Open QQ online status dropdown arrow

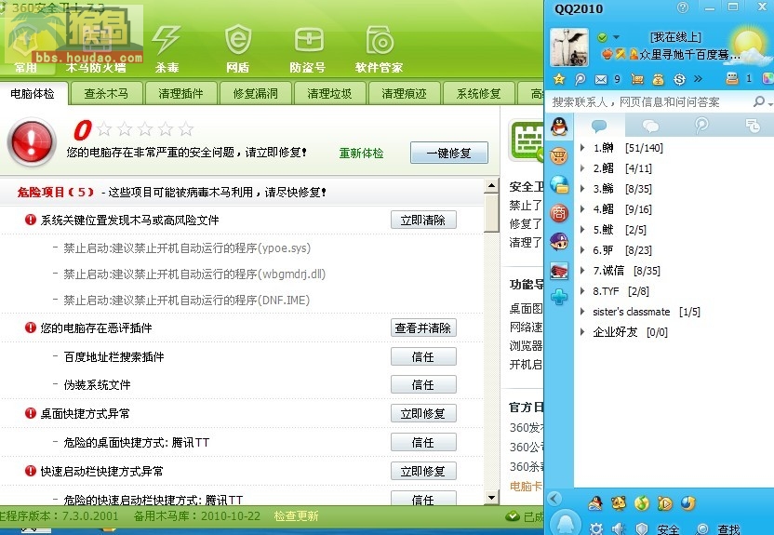point(616,37)
